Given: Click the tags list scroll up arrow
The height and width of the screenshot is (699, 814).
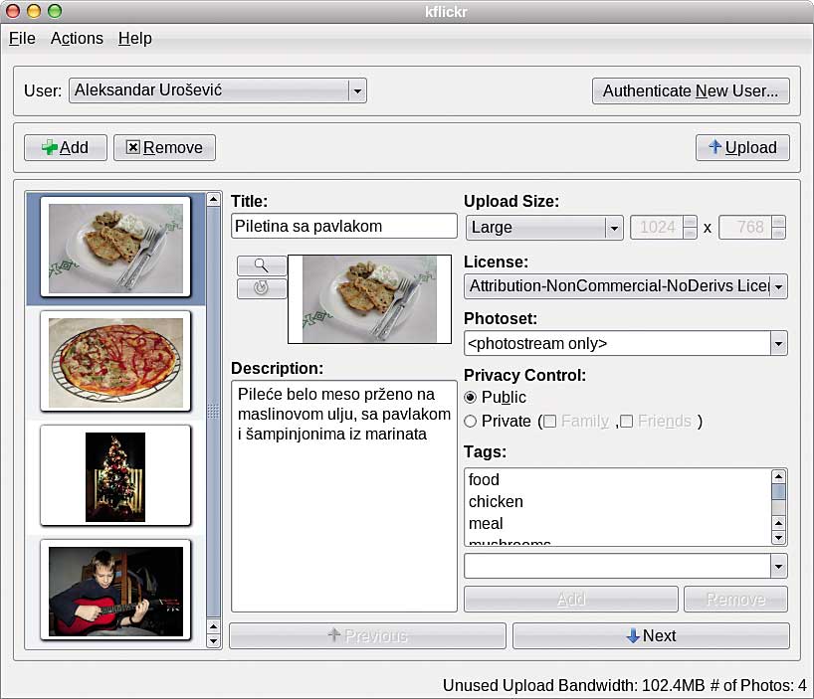Looking at the screenshot, I should click(778, 476).
